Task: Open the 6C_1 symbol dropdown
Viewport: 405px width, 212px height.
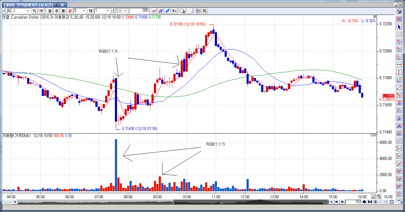Action: click(x=28, y=11)
